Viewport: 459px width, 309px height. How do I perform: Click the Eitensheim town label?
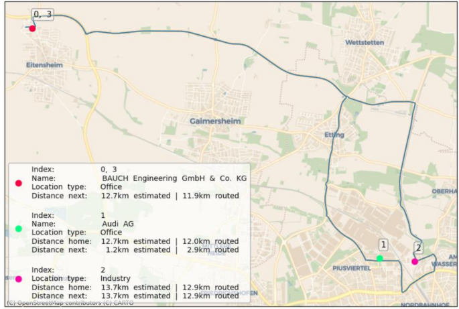click(44, 65)
